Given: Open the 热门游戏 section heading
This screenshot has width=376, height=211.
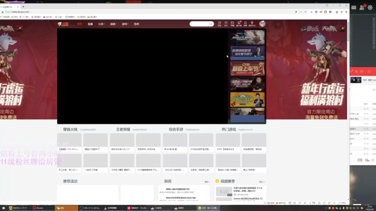Looking at the screenshot, I should tap(229, 129).
